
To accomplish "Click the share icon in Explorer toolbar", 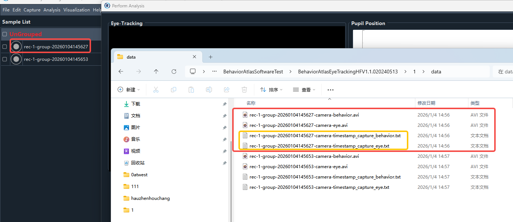I will pos(227,90).
